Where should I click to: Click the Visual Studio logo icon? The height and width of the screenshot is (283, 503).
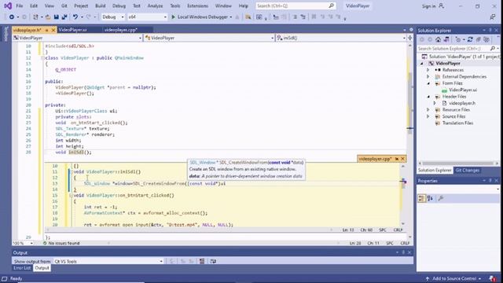click(x=8, y=6)
